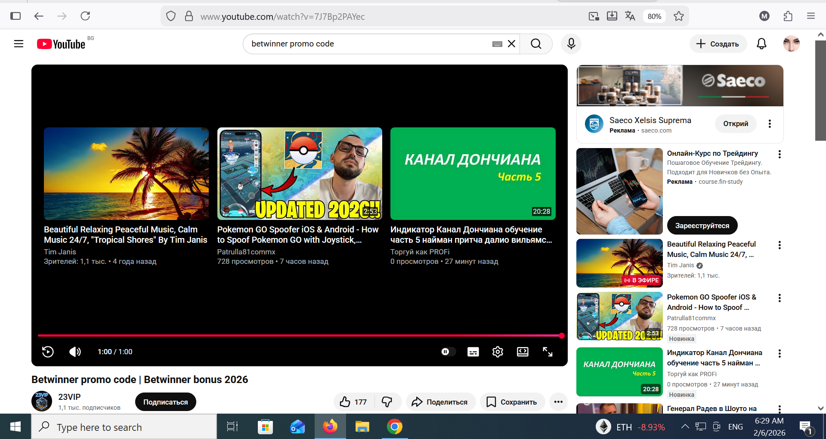This screenshot has width=826, height=439.
Task: Subscribe to 23VIP with Подписаться button
Action: click(165, 402)
